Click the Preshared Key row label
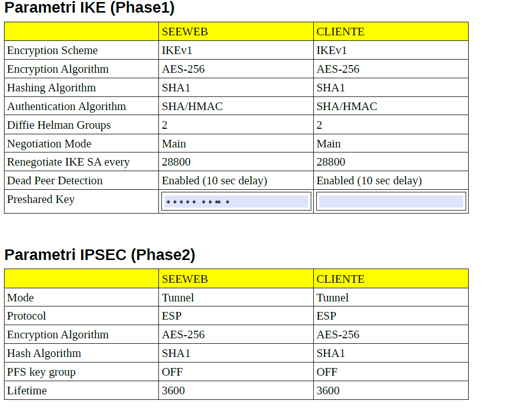 coord(41,199)
